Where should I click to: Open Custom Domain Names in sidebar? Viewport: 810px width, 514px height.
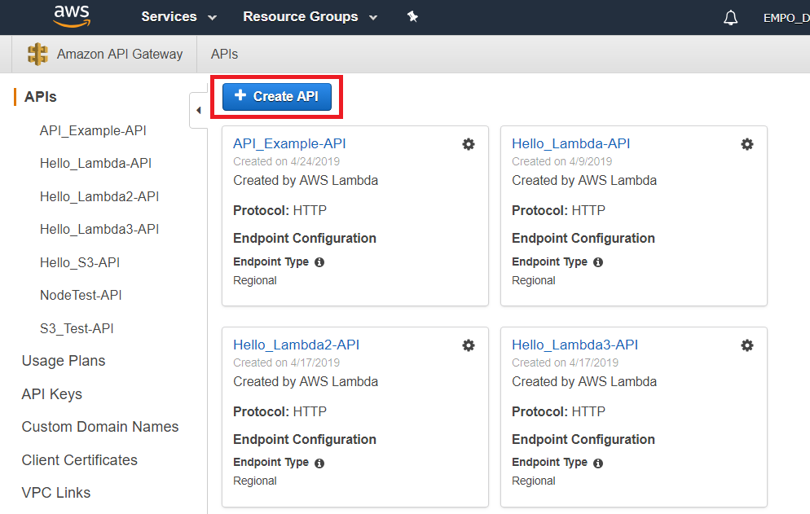pyautogui.click(x=100, y=427)
